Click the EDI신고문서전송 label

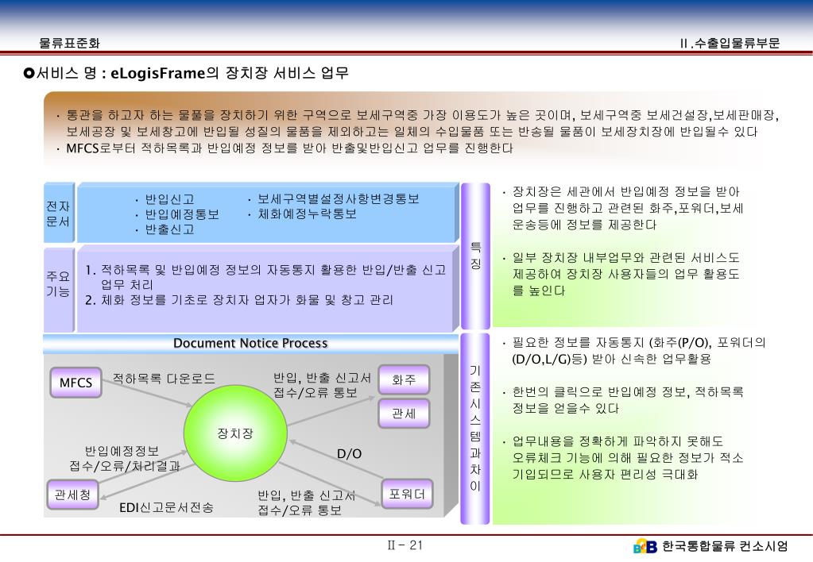pyautogui.click(x=166, y=507)
